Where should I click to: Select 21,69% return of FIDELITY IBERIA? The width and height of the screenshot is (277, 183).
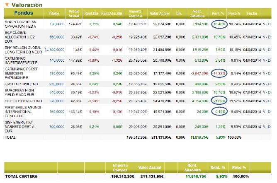point(219,101)
